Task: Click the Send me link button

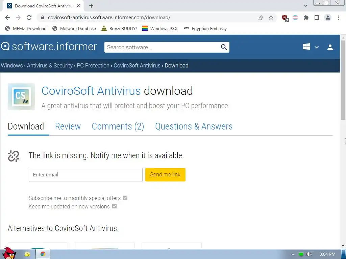Action: 165,175
